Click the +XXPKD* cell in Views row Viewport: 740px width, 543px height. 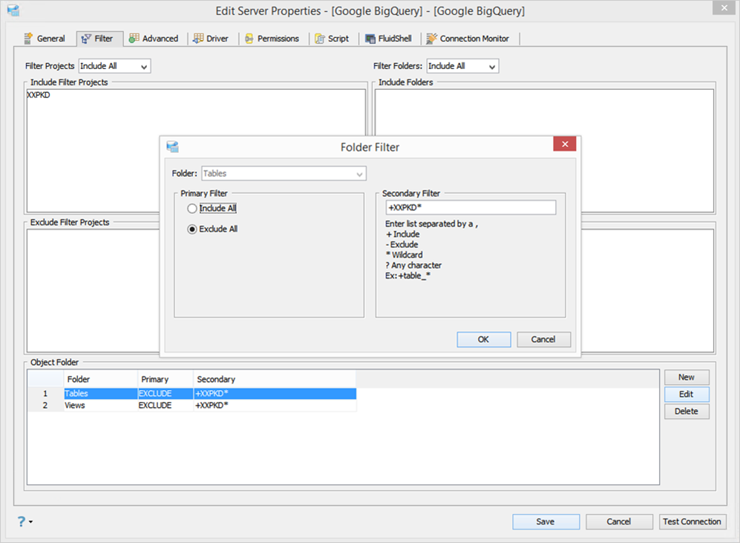point(275,406)
